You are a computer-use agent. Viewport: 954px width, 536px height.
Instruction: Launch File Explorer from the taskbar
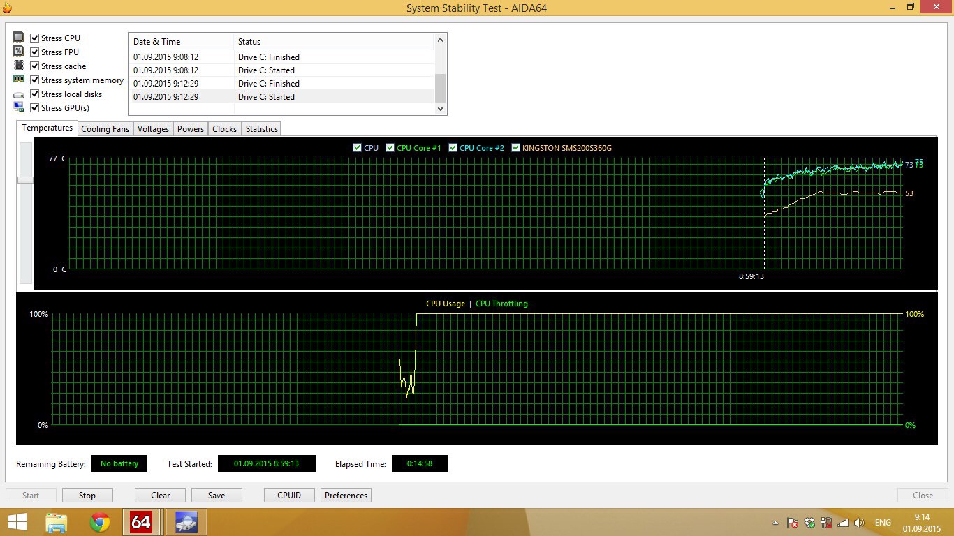point(57,522)
